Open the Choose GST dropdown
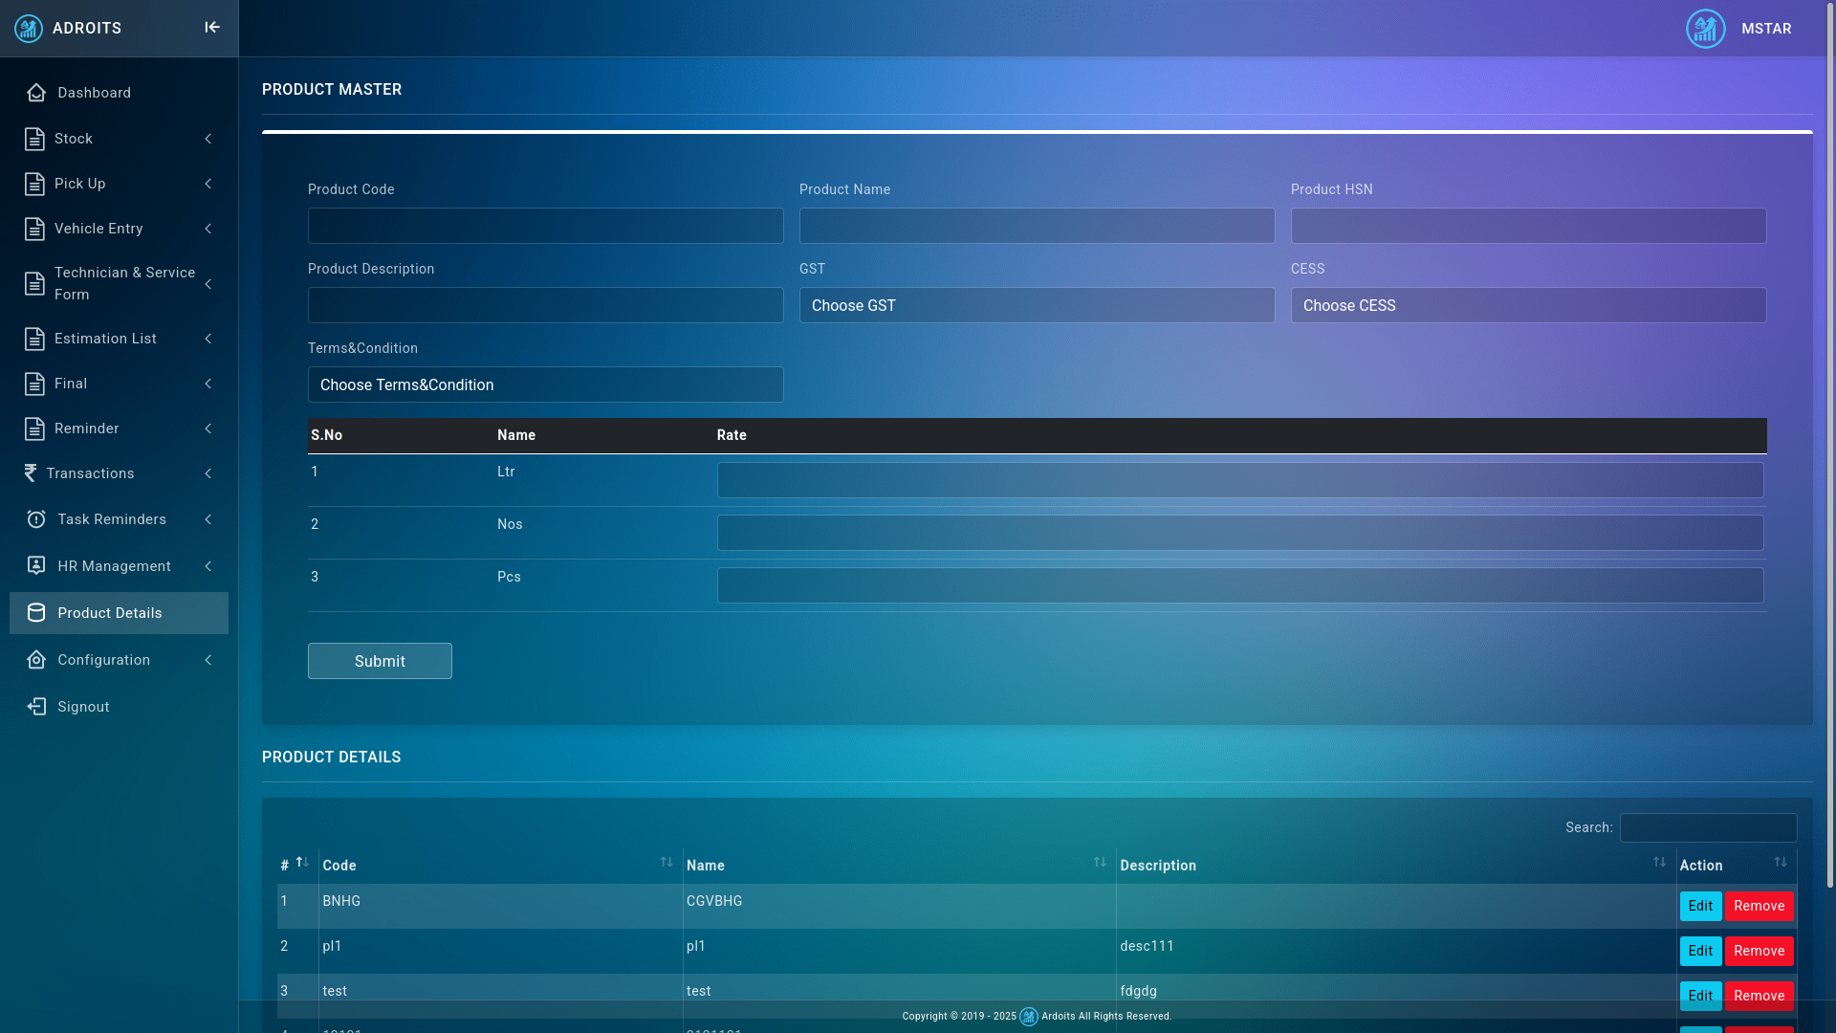The width and height of the screenshot is (1836, 1033). pyautogui.click(x=1037, y=305)
